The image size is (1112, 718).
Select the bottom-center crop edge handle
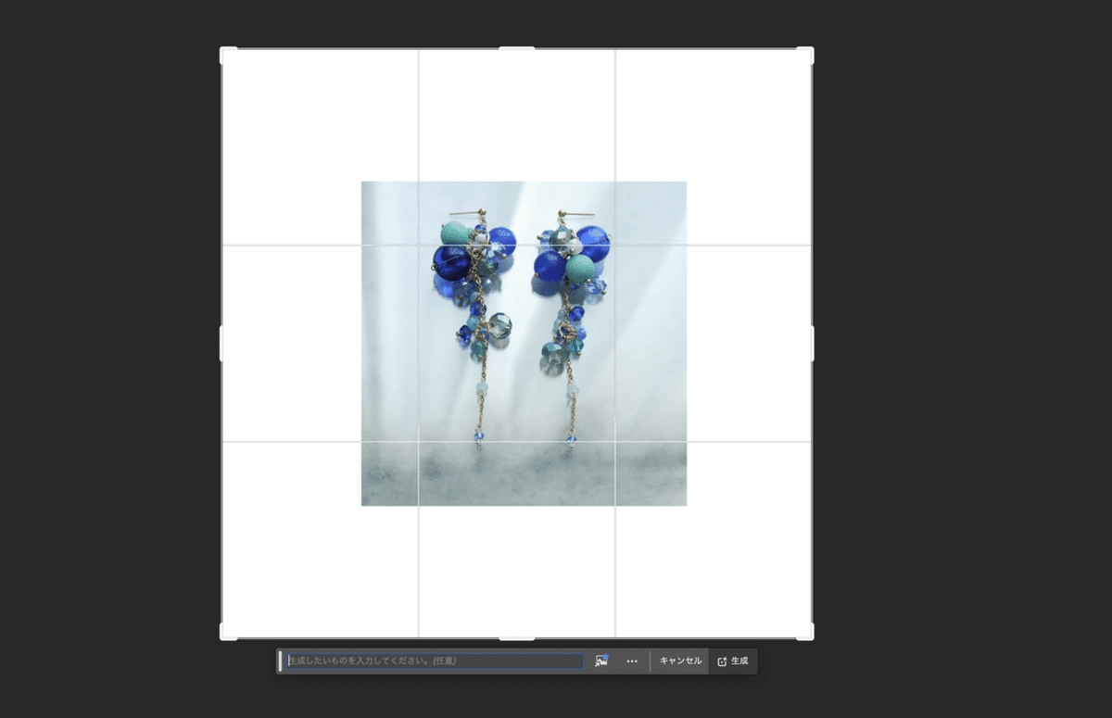click(x=517, y=638)
